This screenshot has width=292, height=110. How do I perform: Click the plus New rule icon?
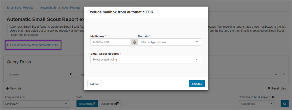pyautogui.click(x=8, y=88)
